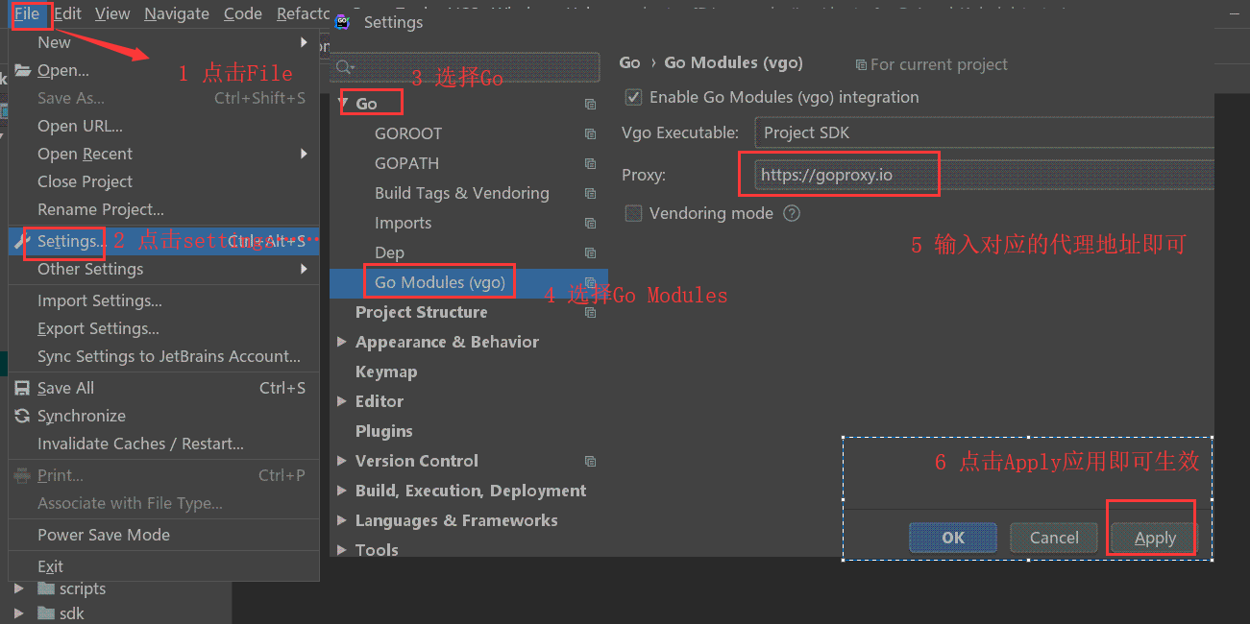Choose Exit from File menu
1250x624 pixels.
[x=163, y=566]
